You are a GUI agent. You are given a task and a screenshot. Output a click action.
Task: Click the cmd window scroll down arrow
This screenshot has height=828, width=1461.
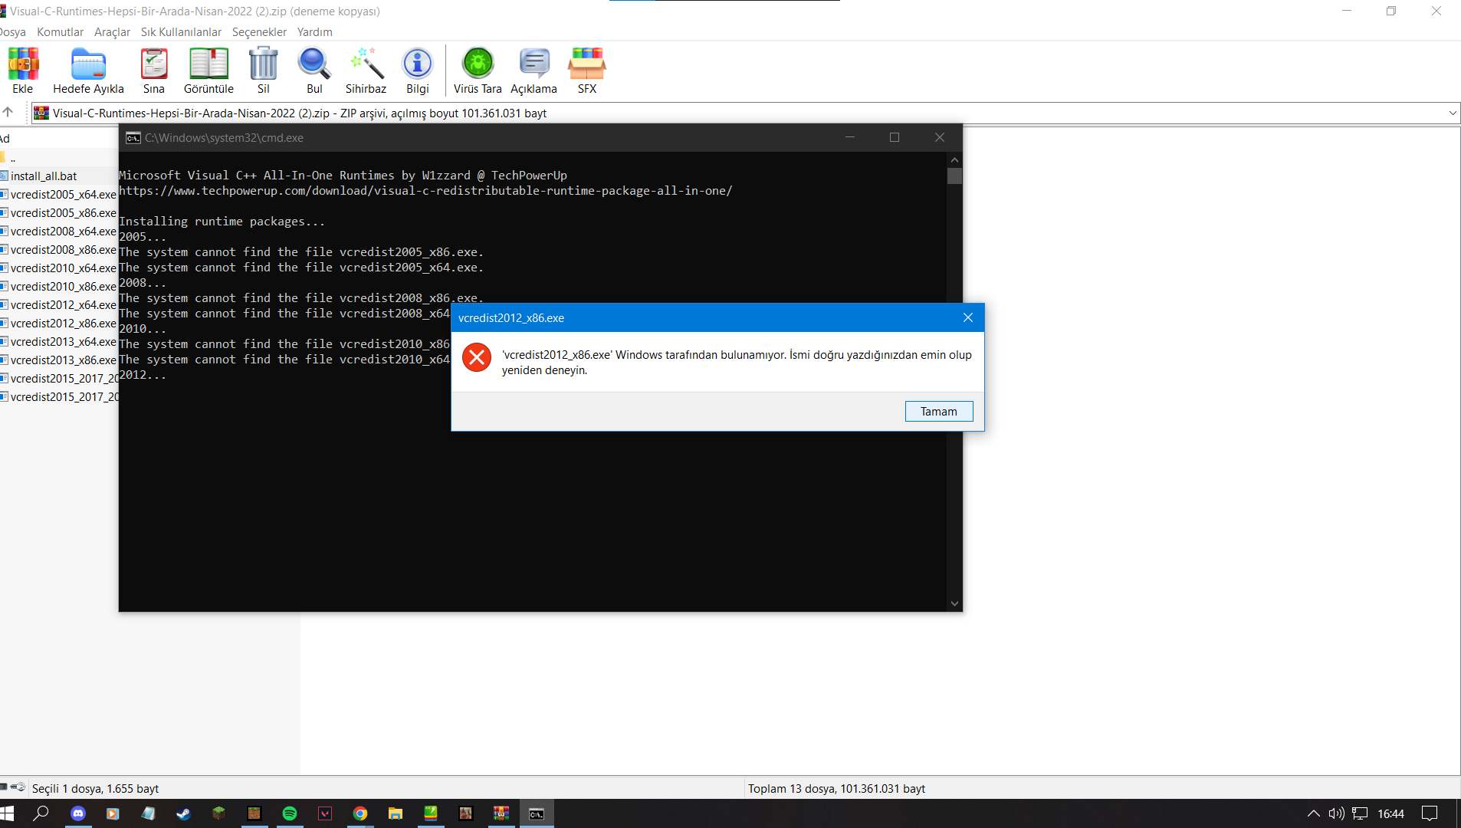pyautogui.click(x=954, y=603)
